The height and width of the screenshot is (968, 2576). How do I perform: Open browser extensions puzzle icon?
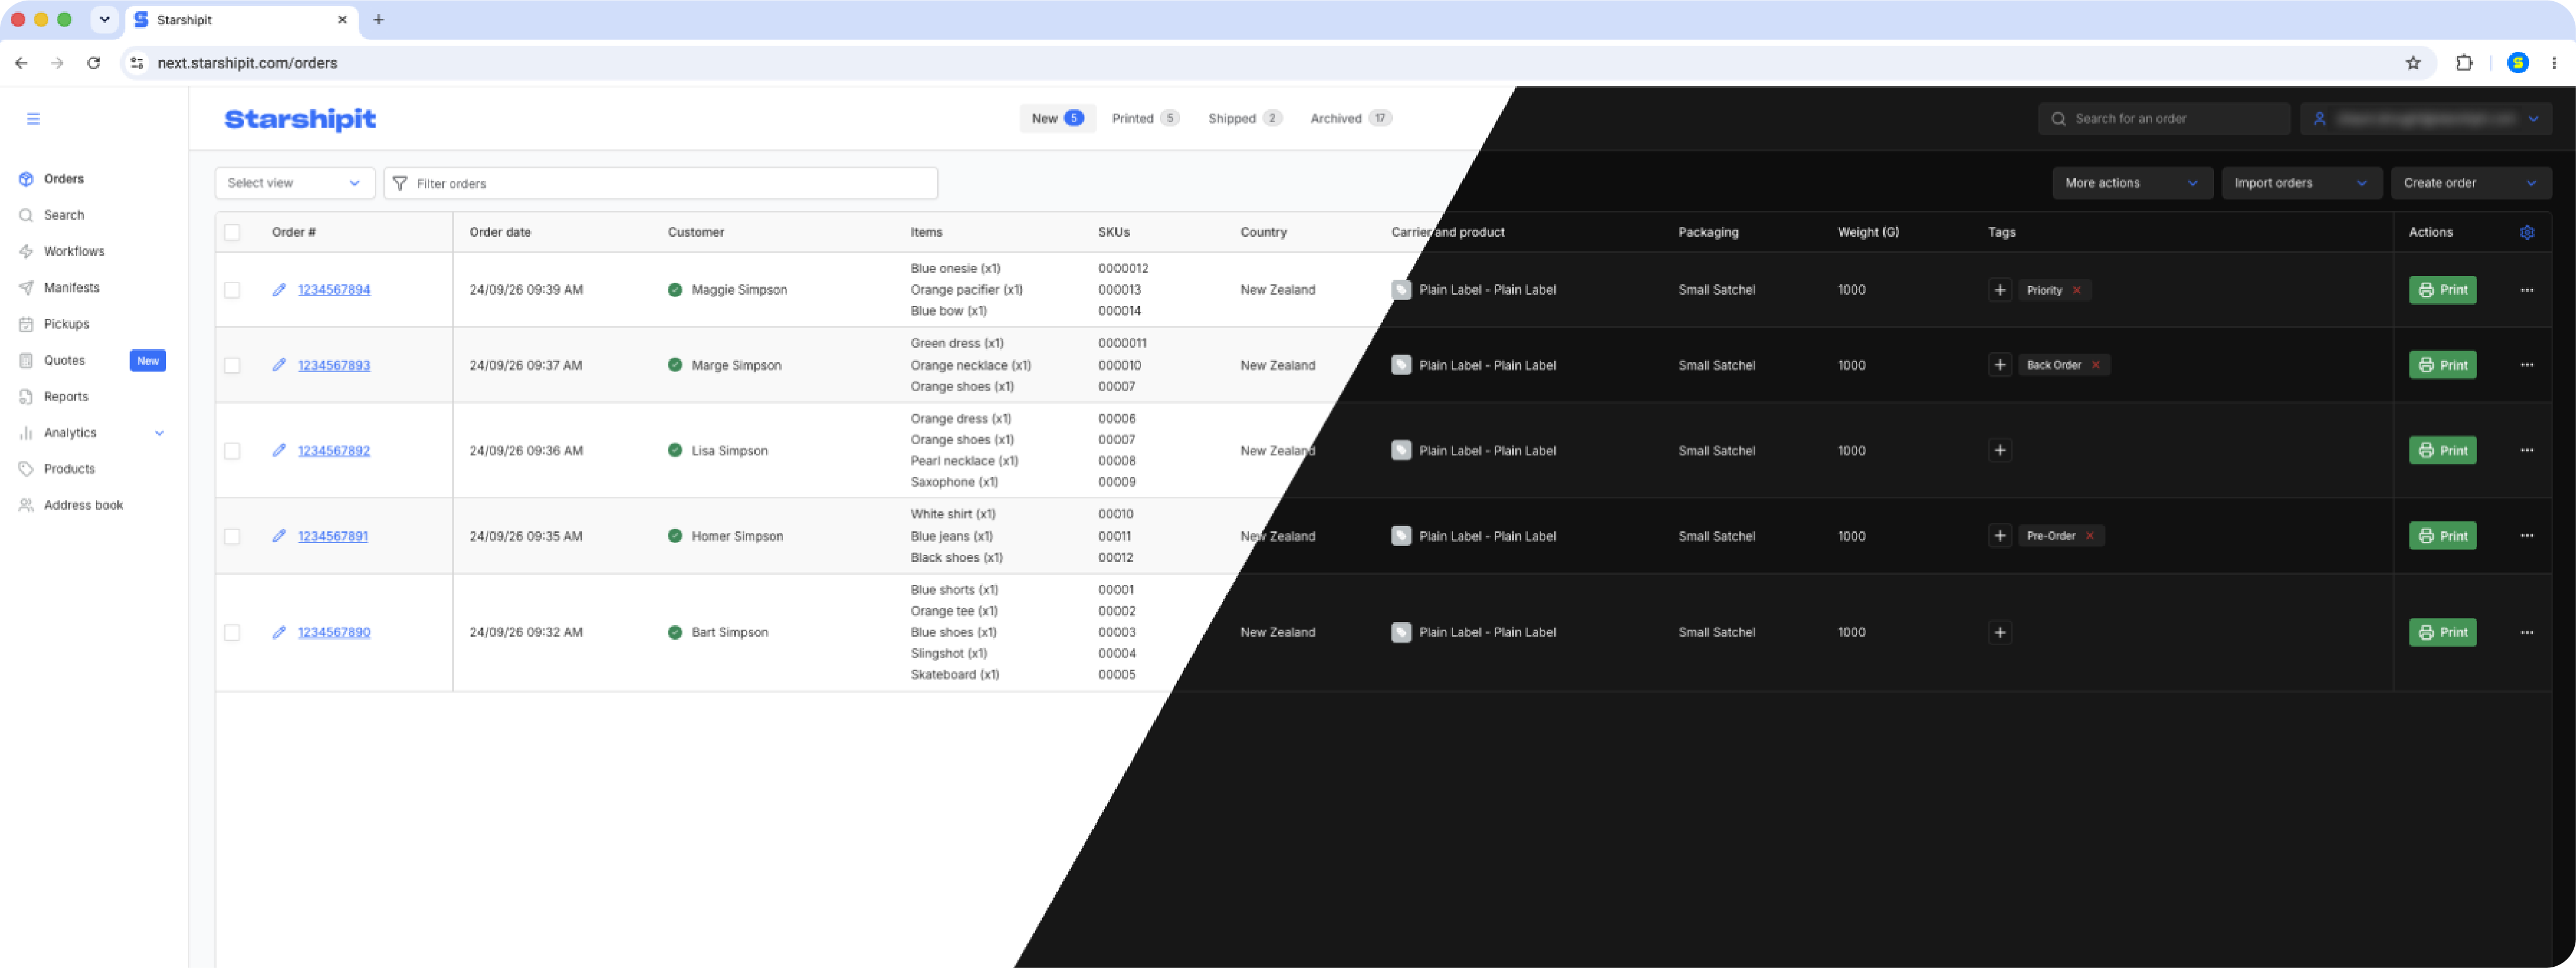tap(2464, 63)
